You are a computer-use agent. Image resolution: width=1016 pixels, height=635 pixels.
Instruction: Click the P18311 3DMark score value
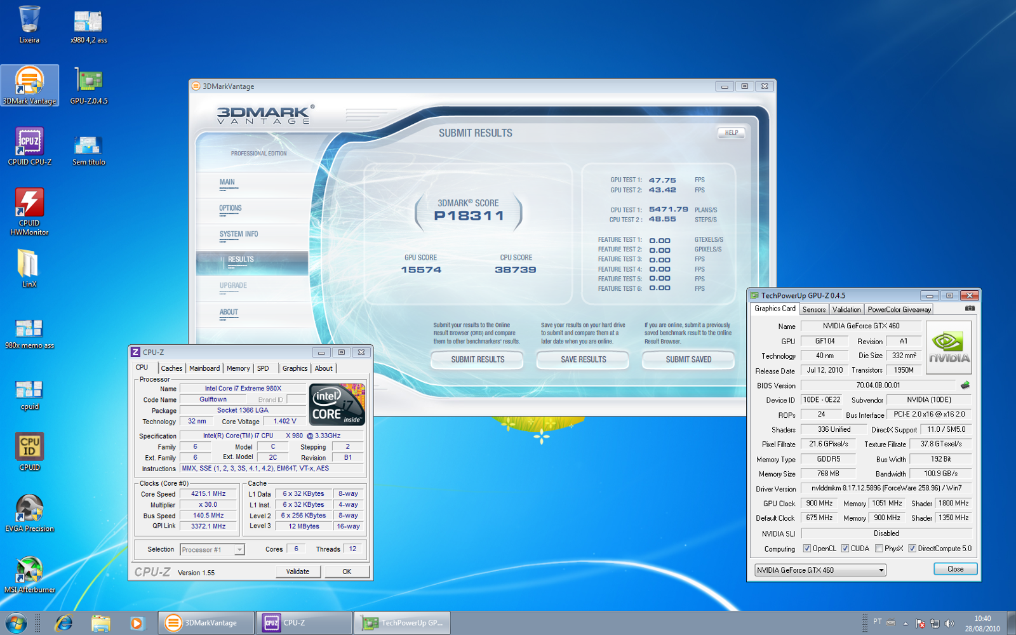click(x=469, y=216)
